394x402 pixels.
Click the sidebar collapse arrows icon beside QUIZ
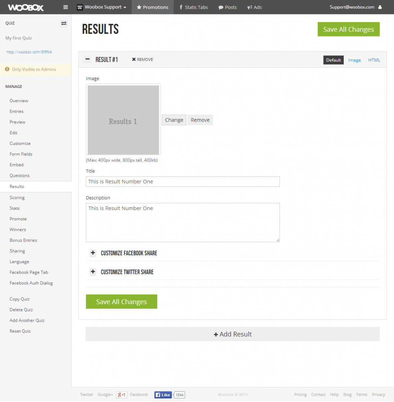coord(64,23)
